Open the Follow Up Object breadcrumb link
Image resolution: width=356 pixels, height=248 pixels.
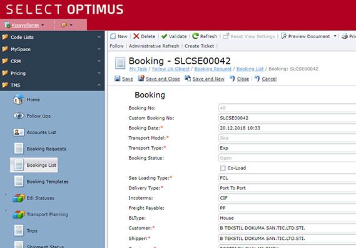[171, 69]
